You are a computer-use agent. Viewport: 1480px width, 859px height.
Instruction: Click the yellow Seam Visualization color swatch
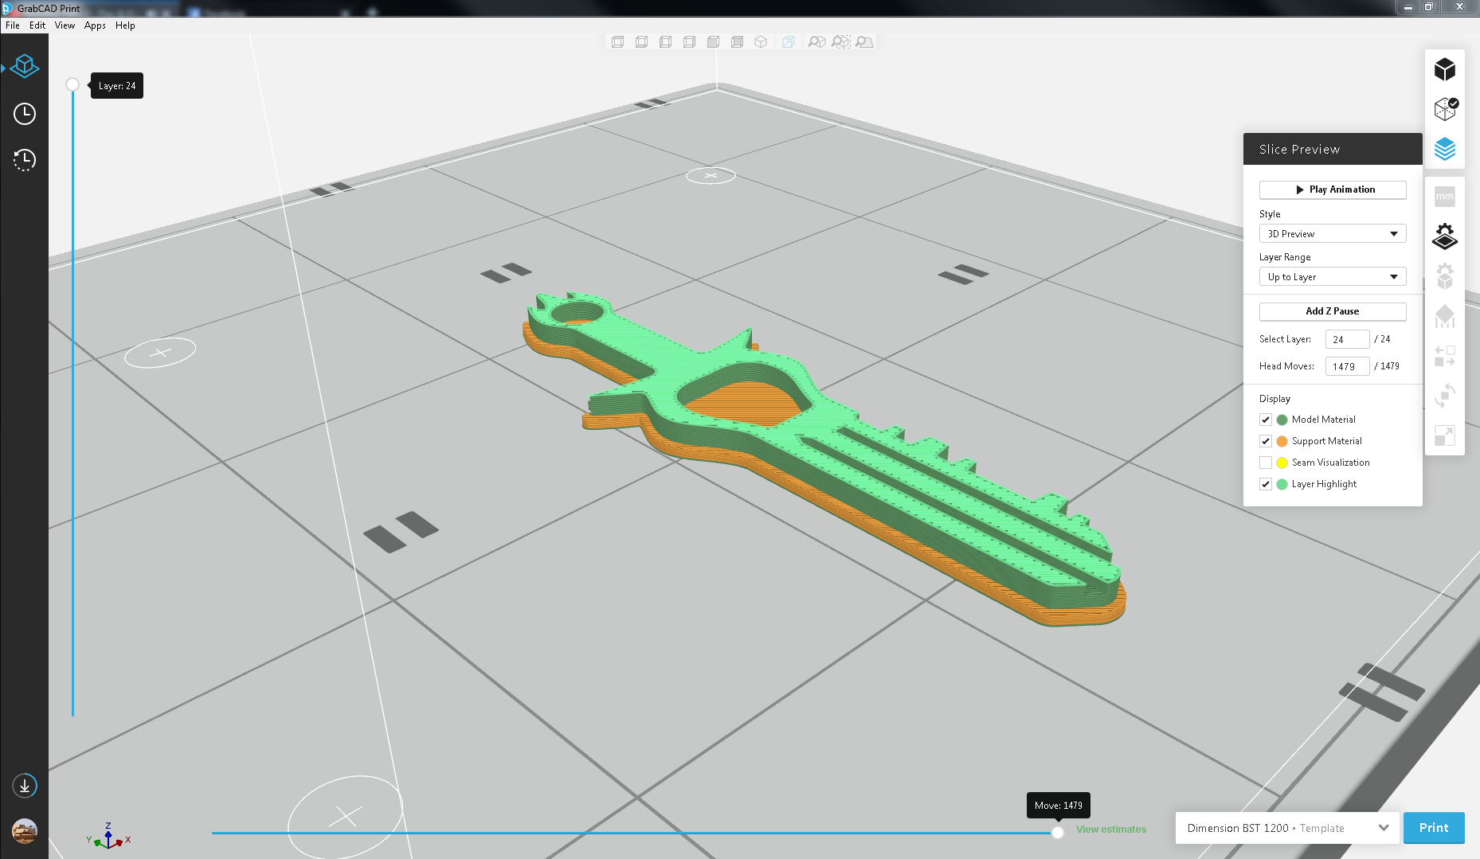point(1282,463)
